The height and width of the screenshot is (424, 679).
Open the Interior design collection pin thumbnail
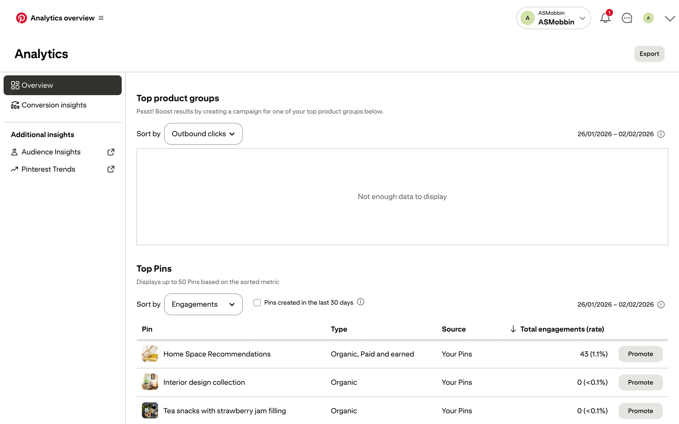point(150,382)
